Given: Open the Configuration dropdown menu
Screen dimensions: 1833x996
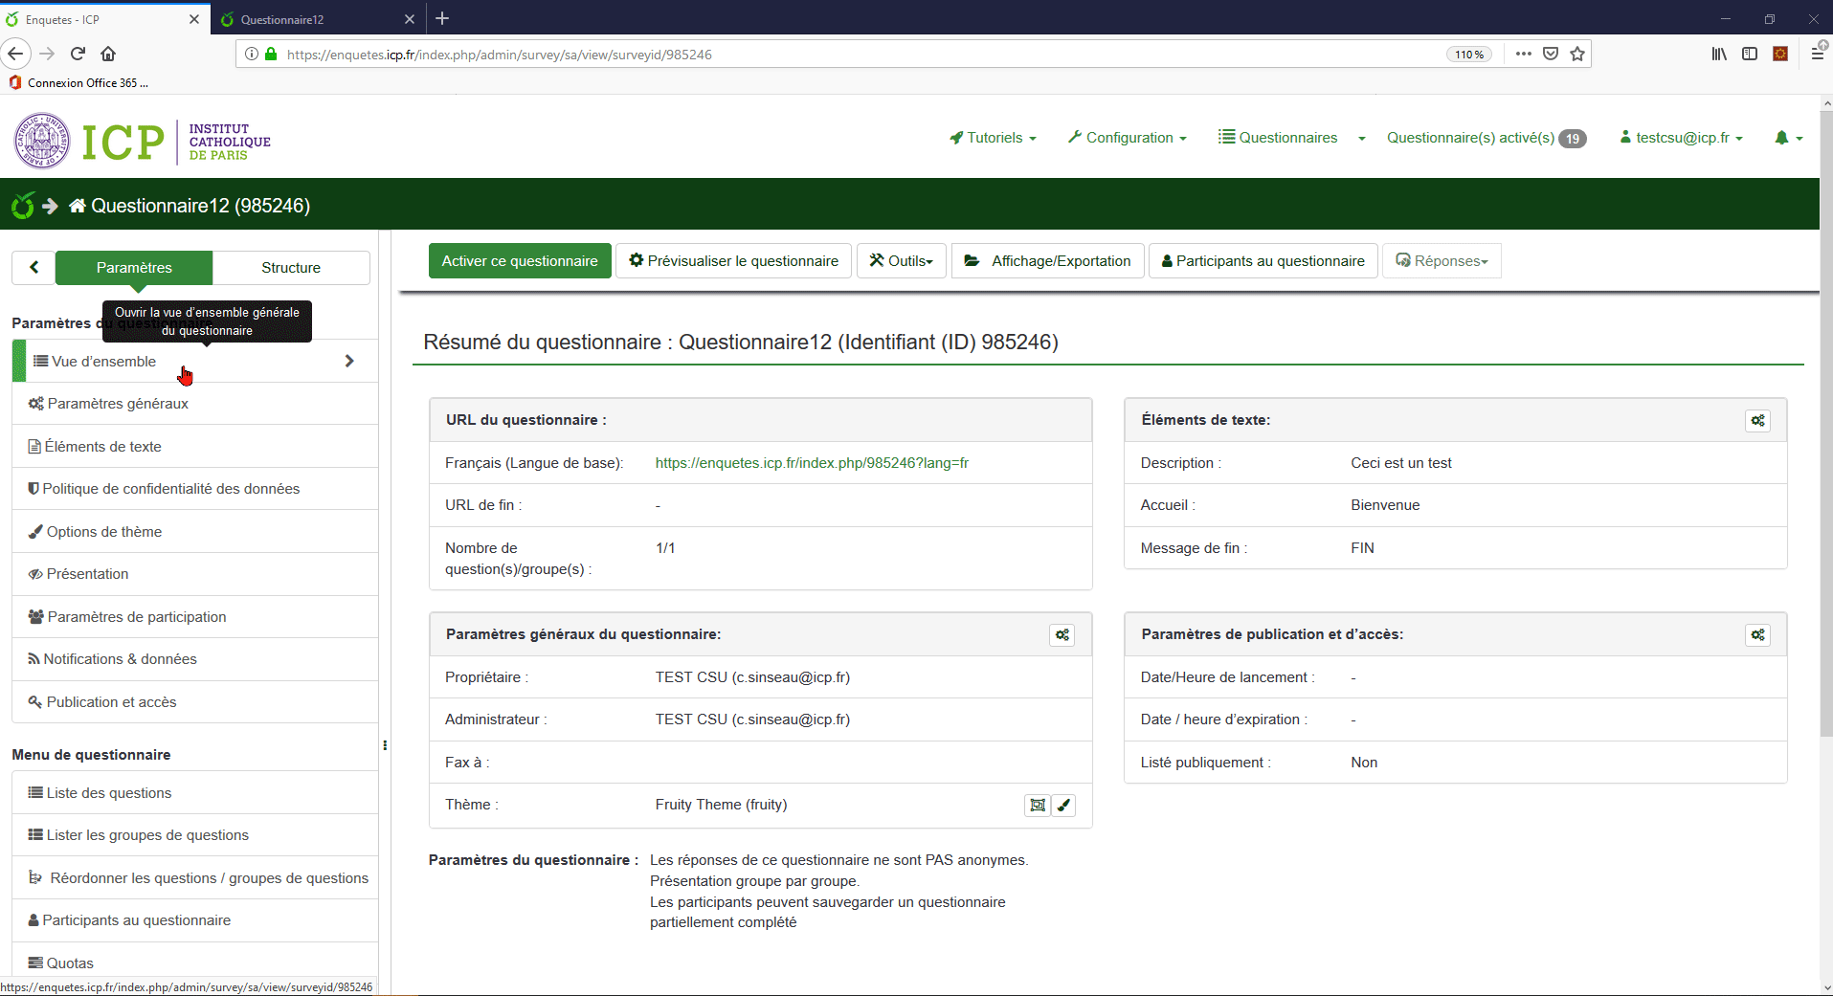Looking at the screenshot, I should click(1128, 138).
